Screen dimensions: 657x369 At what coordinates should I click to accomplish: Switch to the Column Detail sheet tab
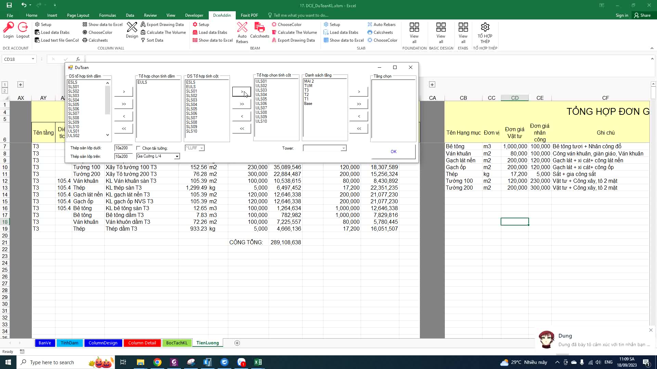[142, 343]
